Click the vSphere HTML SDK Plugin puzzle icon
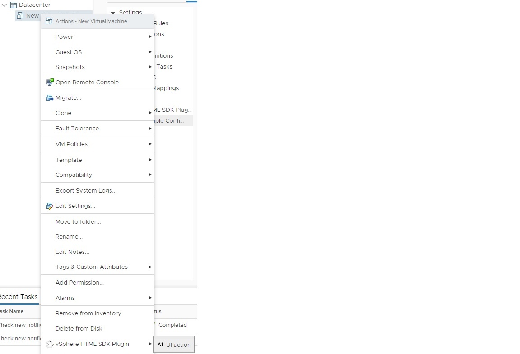 point(50,344)
